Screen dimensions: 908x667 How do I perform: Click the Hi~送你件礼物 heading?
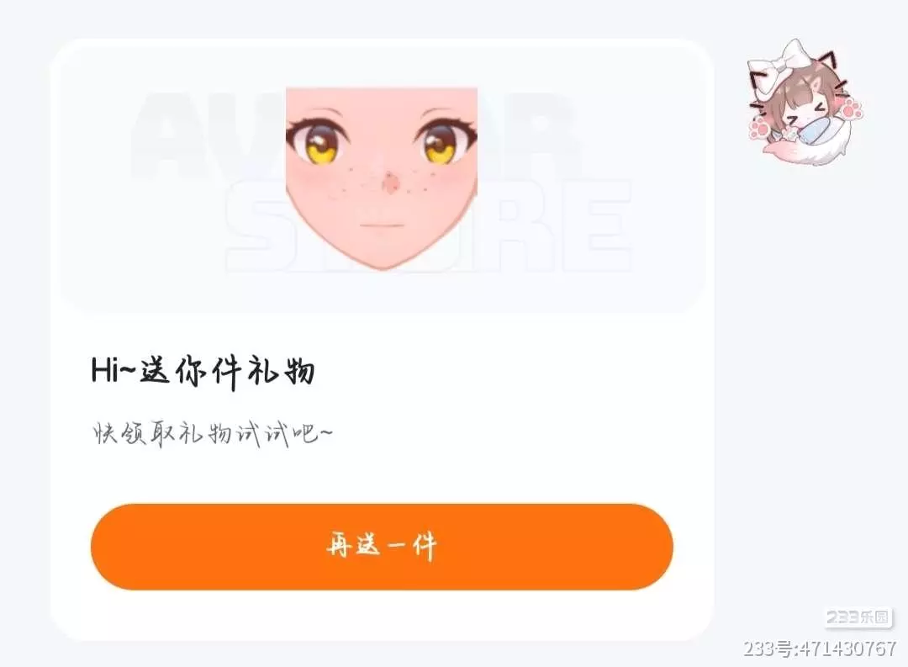203,371
